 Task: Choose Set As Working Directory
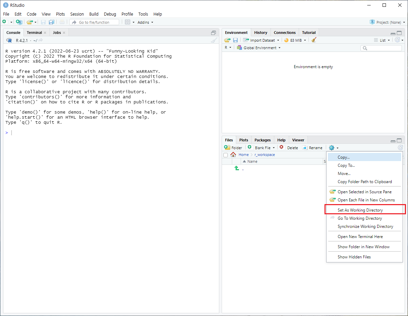click(x=365, y=210)
